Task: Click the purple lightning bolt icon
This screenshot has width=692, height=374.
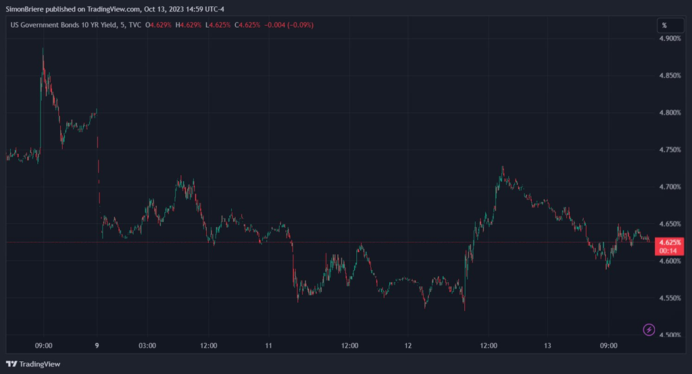Action: (649, 329)
